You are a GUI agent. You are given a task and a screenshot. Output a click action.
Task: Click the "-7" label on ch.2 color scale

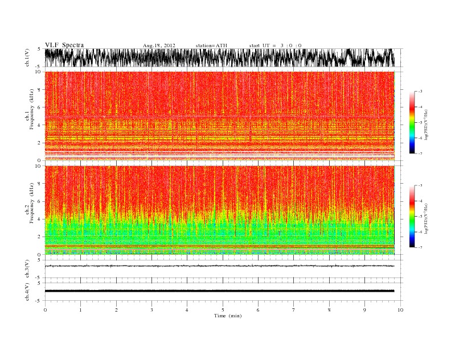click(420, 247)
